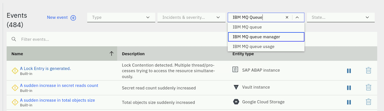Click the Google Cloud Storage text
This screenshot has width=384, height=111.
coord(263,102)
